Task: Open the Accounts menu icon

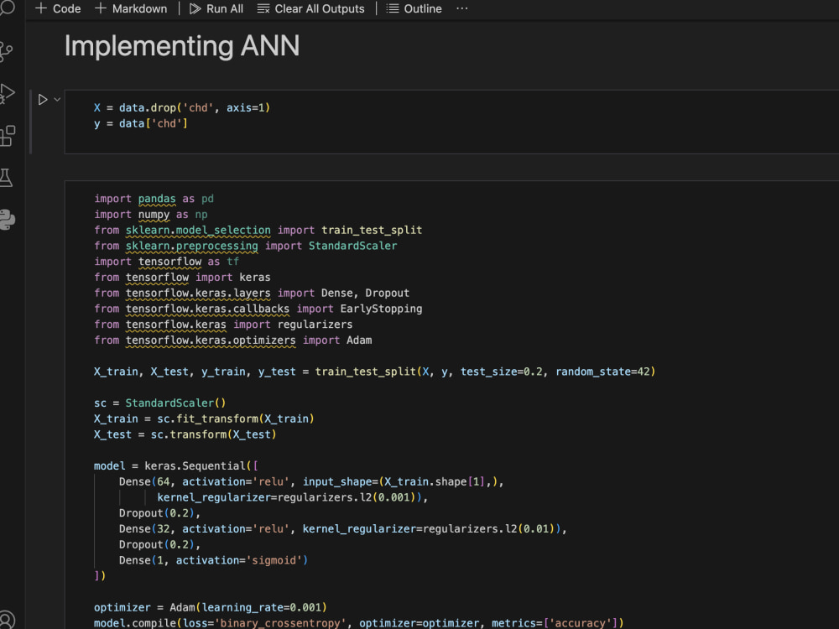Action: [7, 620]
